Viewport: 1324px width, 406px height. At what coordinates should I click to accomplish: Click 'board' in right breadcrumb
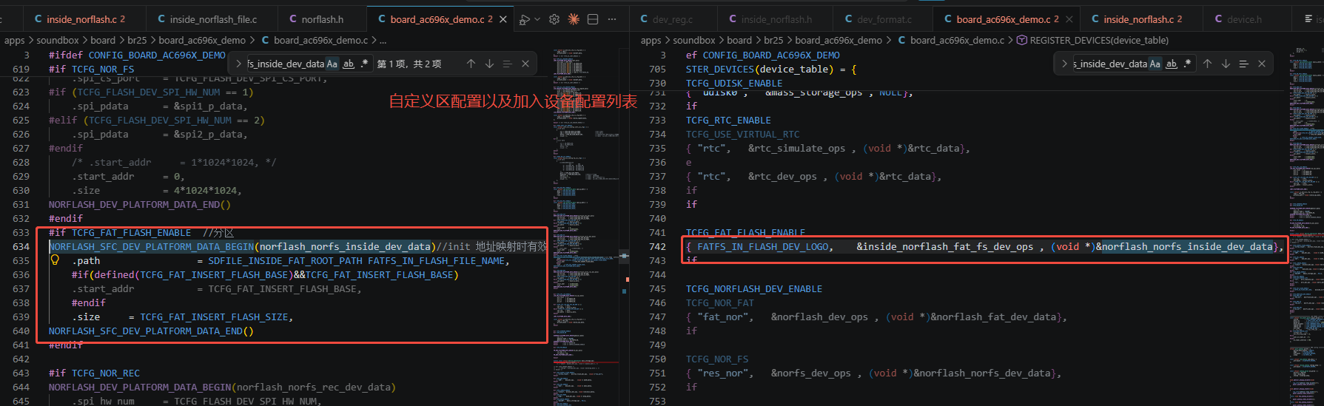739,41
